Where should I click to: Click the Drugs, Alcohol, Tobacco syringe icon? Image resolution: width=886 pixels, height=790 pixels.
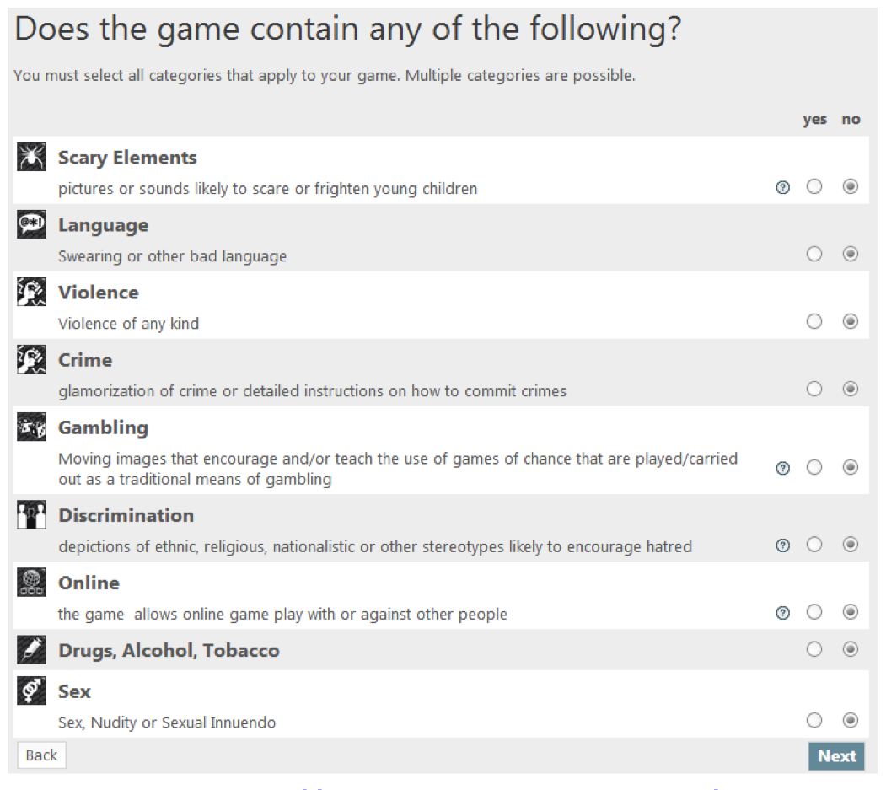click(31, 650)
